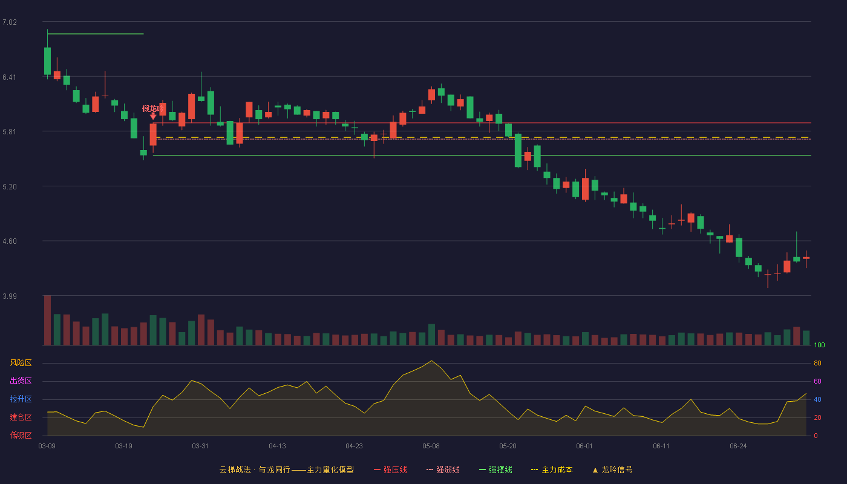The width and height of the screenshot is (847, 484).
Task: Click the 06-01 date axis label
Action: coord(584,446)
